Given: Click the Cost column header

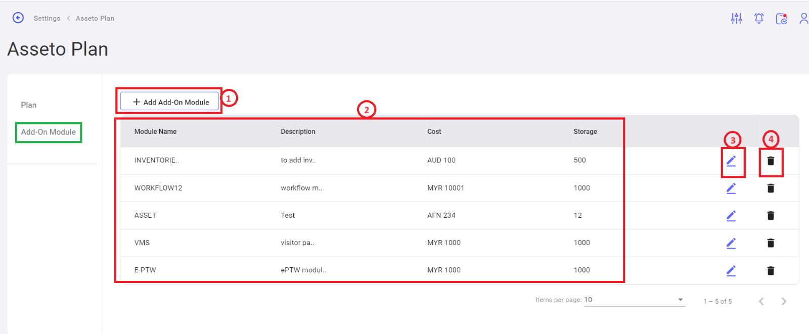Looking at the screenshot, I should click(434, 131).
